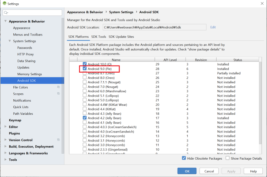The image size is (267, 177).
Task: Collapse the Appearance & Behavior tree node
Action: pyautogui.click(x=5, y=21)
